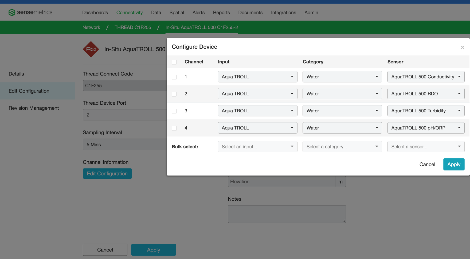Image resolution: width=470 pixels, height=259 pixels.
Task: Open bulk 'Select an input' dropdown
Action: pos(257,147)
